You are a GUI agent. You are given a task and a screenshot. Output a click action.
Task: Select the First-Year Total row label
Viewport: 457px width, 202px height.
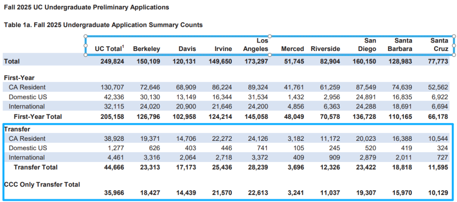coord(38,116)
